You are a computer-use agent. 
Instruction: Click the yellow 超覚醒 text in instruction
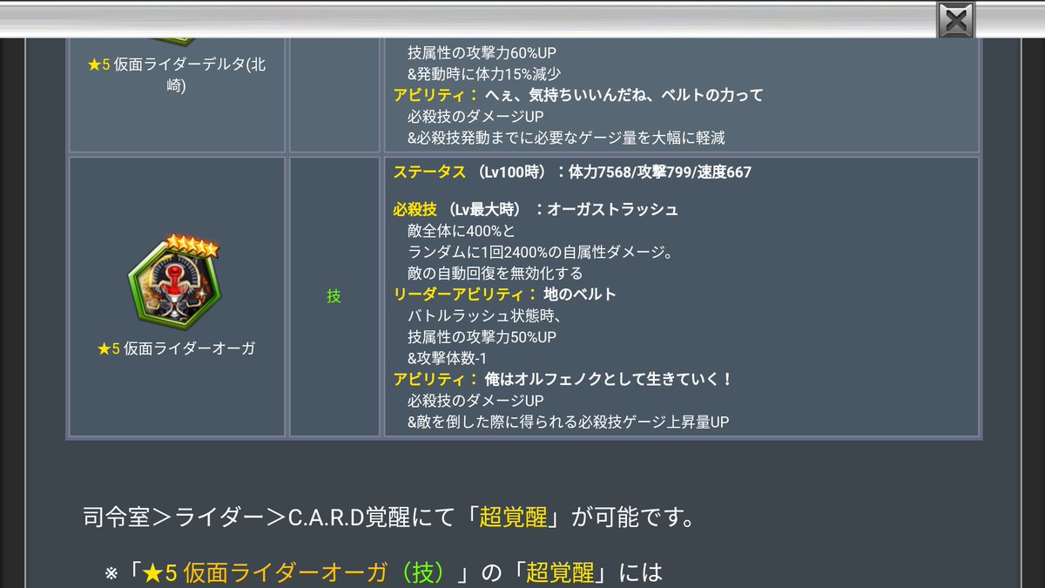click(513, 517)
